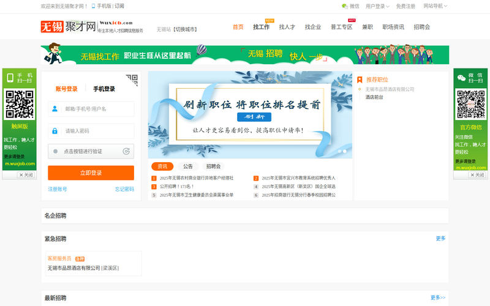The image size is (490, 306).
Task: Select the 招聘会 news tab under banner
Action: (x=213, y=166)
